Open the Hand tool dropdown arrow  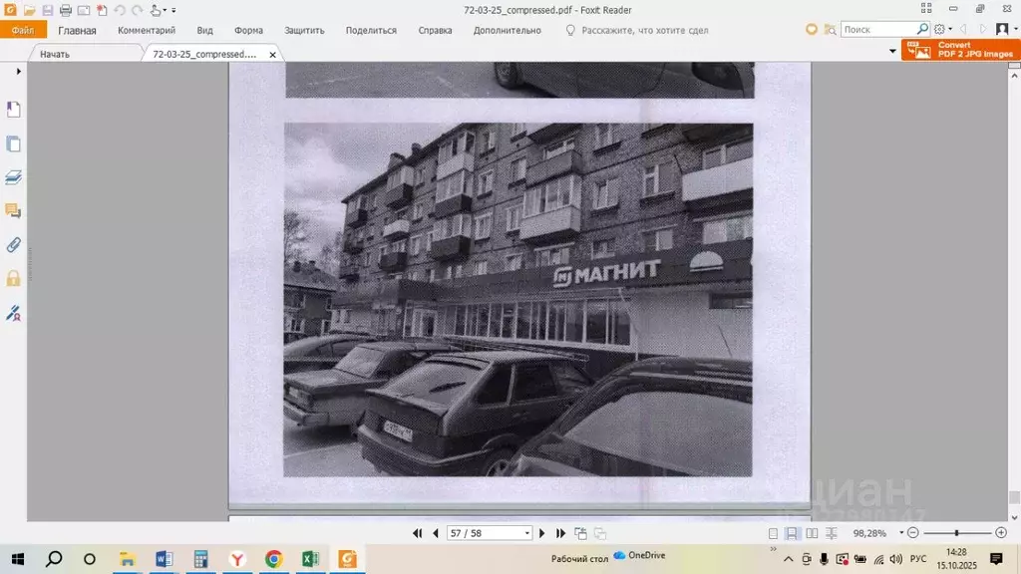[168, 10]
